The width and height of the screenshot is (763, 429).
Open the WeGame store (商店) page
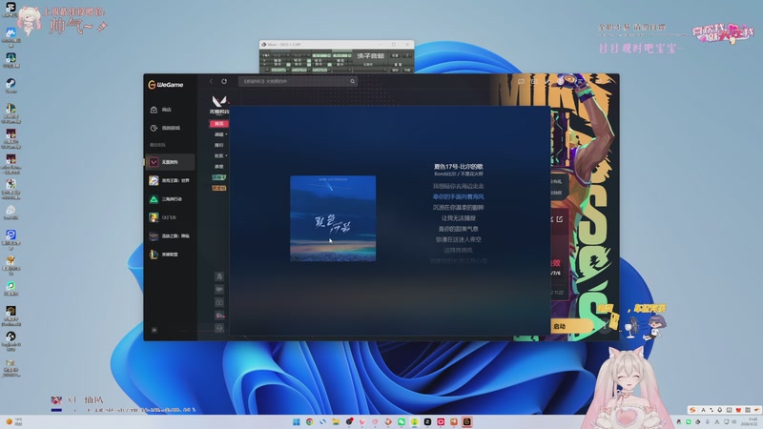pyautogui.click(x=161, y=110)
